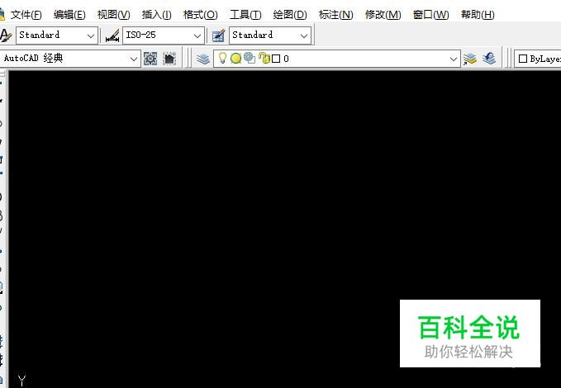The image size is (561, 388).
Task: Toggle layer 0 on/off lightbulb
Action: coord(222,58)
